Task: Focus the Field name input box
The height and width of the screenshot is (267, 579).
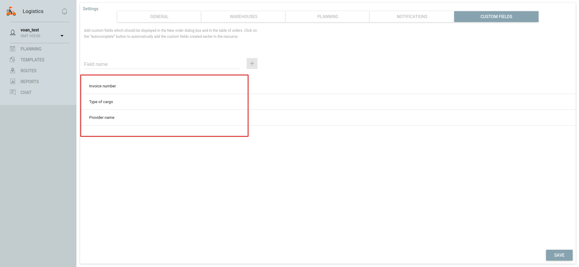Action: (x=161, y=64)
